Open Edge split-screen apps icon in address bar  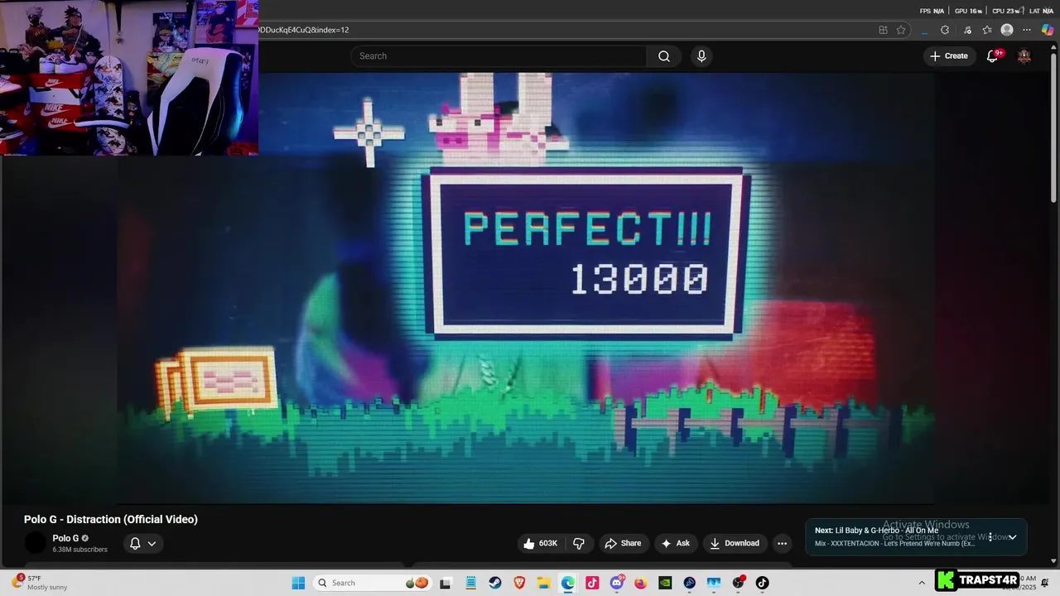point(883,30)
